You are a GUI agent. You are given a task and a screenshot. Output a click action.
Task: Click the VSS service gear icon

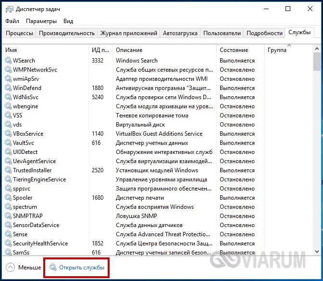coord(8,115)
